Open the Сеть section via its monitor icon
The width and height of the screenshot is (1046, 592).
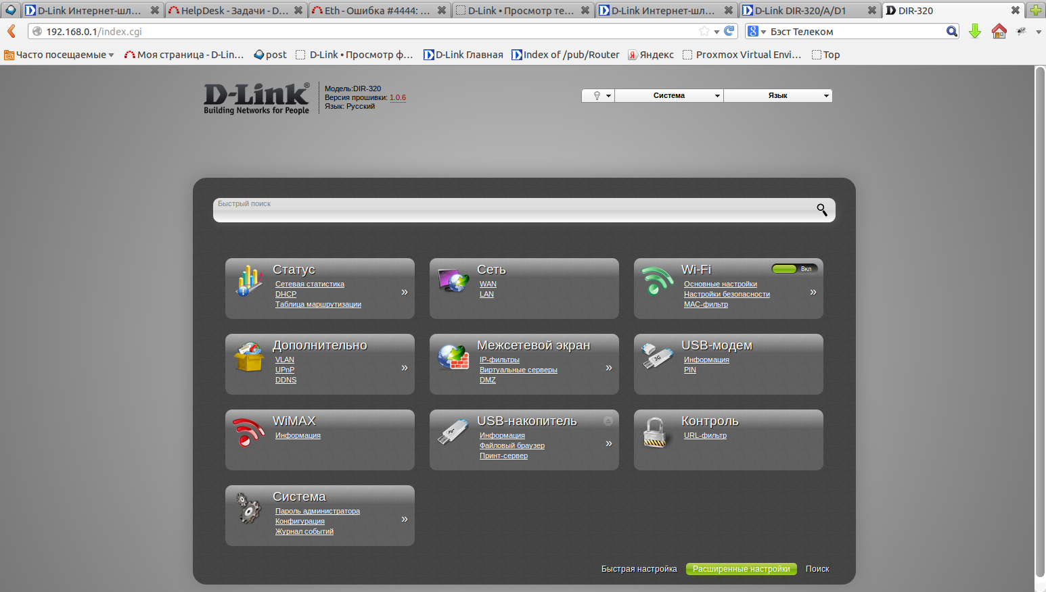point(453,280)
